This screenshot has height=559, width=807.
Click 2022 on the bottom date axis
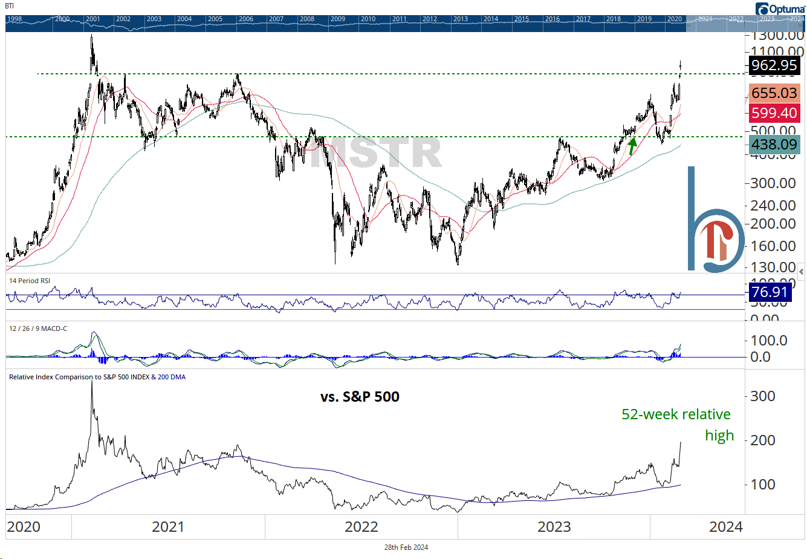point(361,527)
